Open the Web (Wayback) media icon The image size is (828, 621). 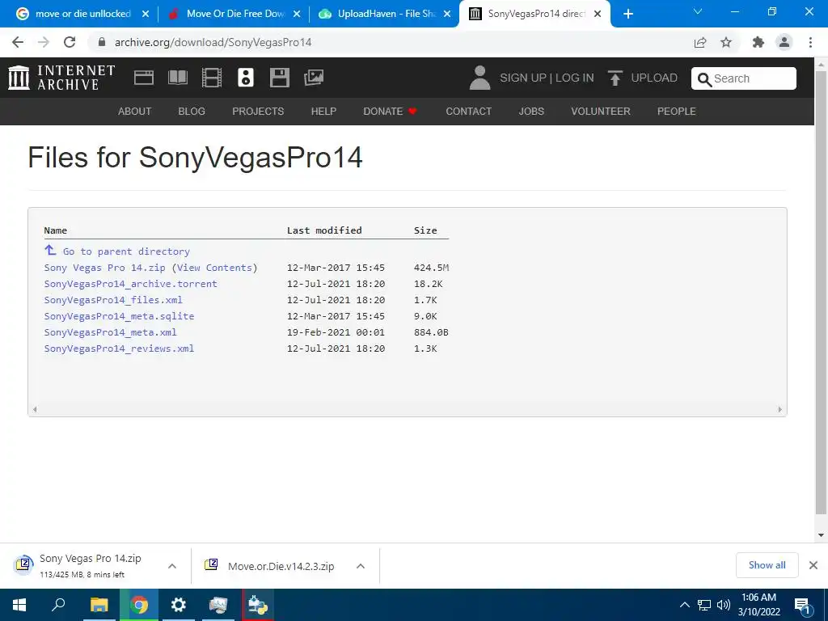(x=144, y=78)
